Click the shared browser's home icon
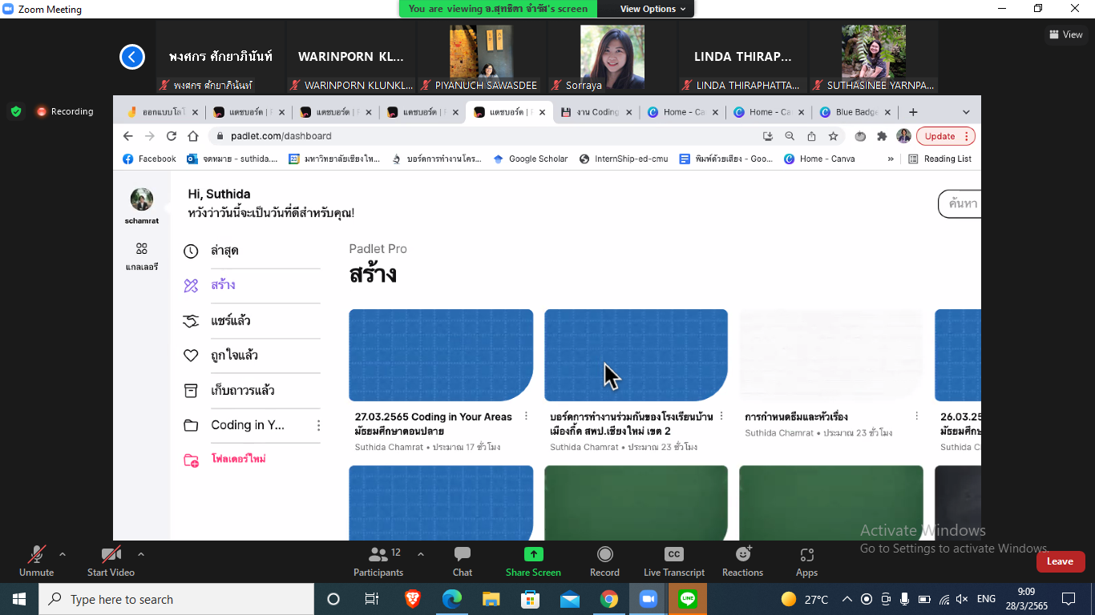 pyautogui.click(x=193, y=136)
